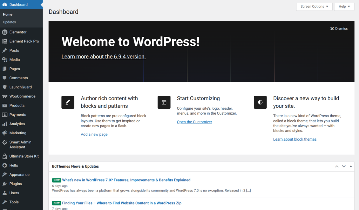This screenshot has height=210, width=359.
Task: Collapse the BdThemes News & Updates panel
Action: tap(351, 167)
